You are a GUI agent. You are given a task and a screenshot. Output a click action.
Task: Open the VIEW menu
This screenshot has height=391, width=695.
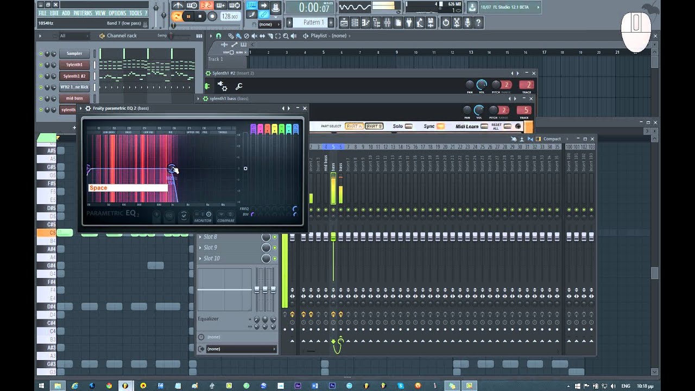click(x=100, y=13)
